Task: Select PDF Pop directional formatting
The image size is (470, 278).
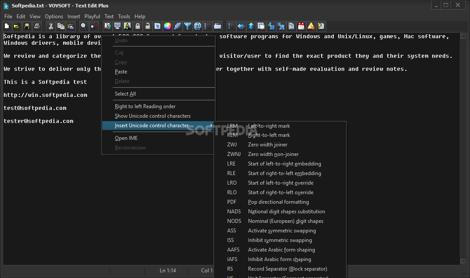Action: pos(280,202)
